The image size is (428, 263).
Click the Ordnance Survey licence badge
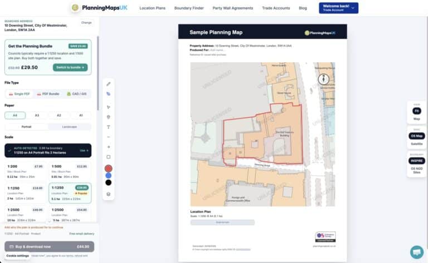(325, 237)
